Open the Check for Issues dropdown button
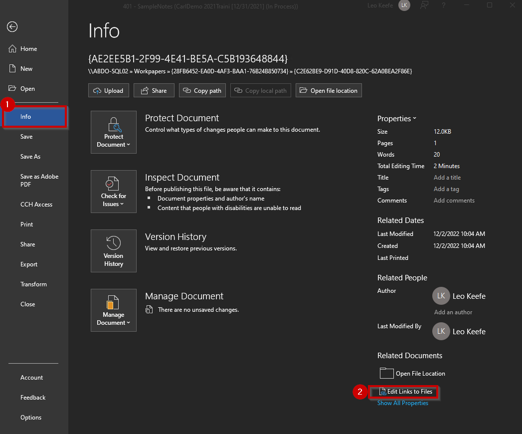Screen dimensions: 522x434 [x=114, y=192]
